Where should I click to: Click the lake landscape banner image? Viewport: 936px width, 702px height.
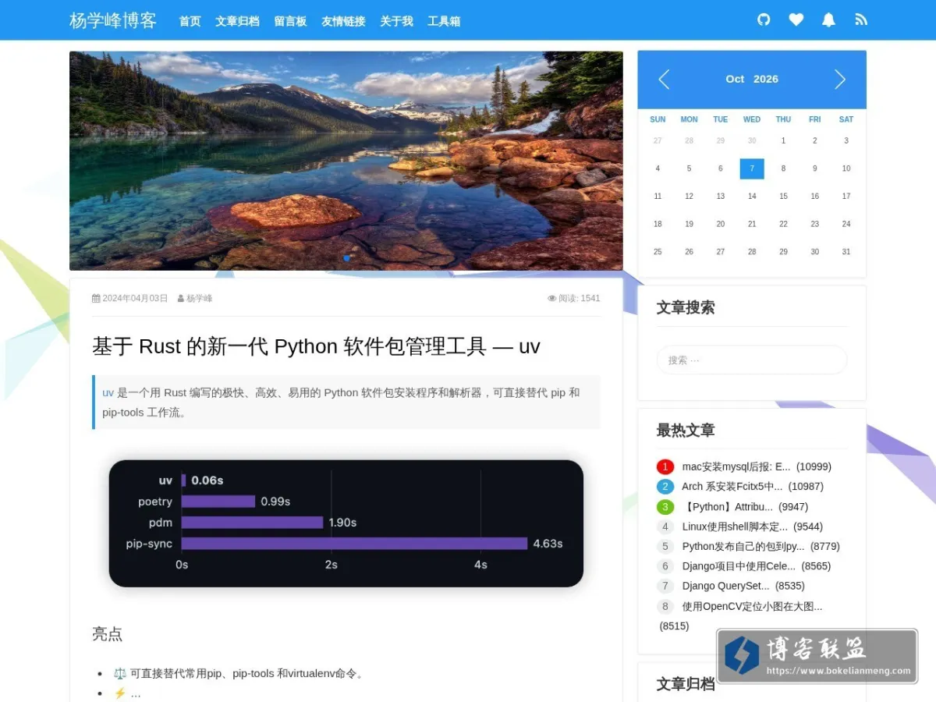click(346, 161)
